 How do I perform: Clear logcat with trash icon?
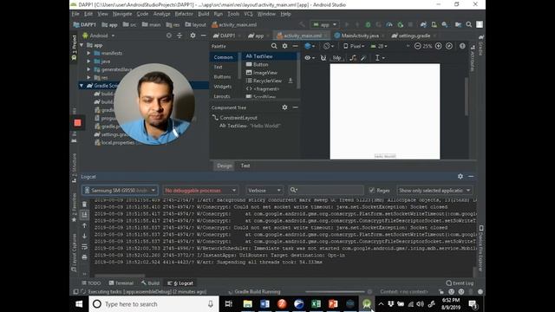click(x=84, y=205)
